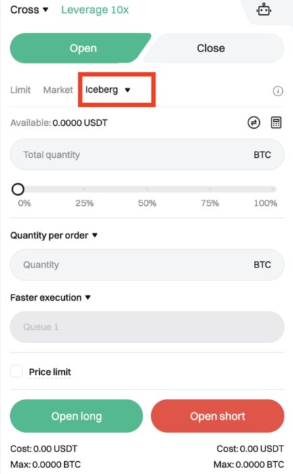293x474 pixels.
Task: Switch to the Market order tab
Action: [58, 90]
